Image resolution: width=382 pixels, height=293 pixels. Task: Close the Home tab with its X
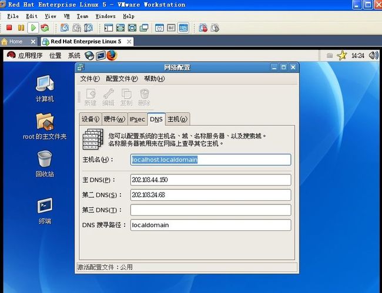point(33,42)
